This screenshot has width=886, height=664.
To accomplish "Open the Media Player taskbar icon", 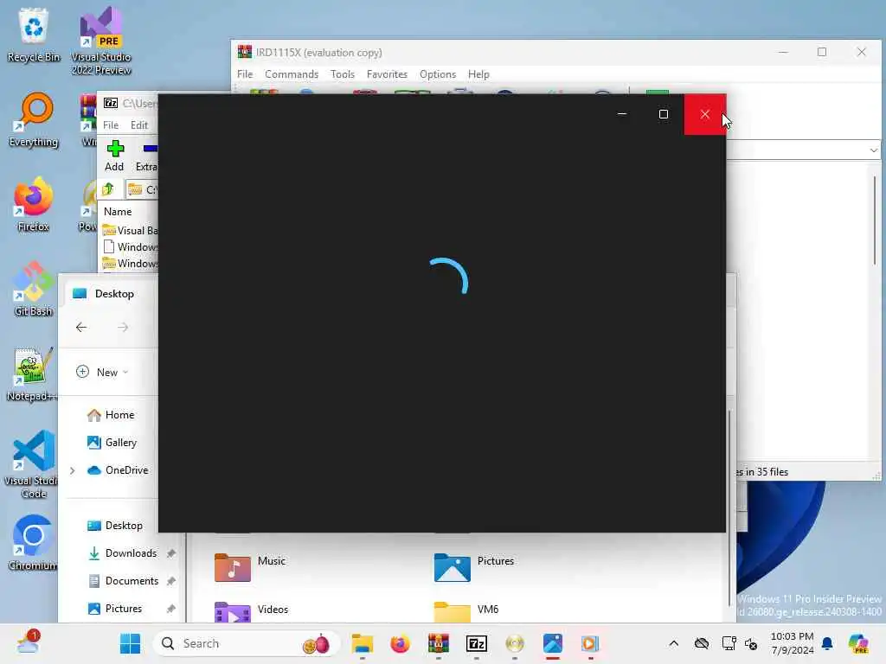I will tap(590, 643).
